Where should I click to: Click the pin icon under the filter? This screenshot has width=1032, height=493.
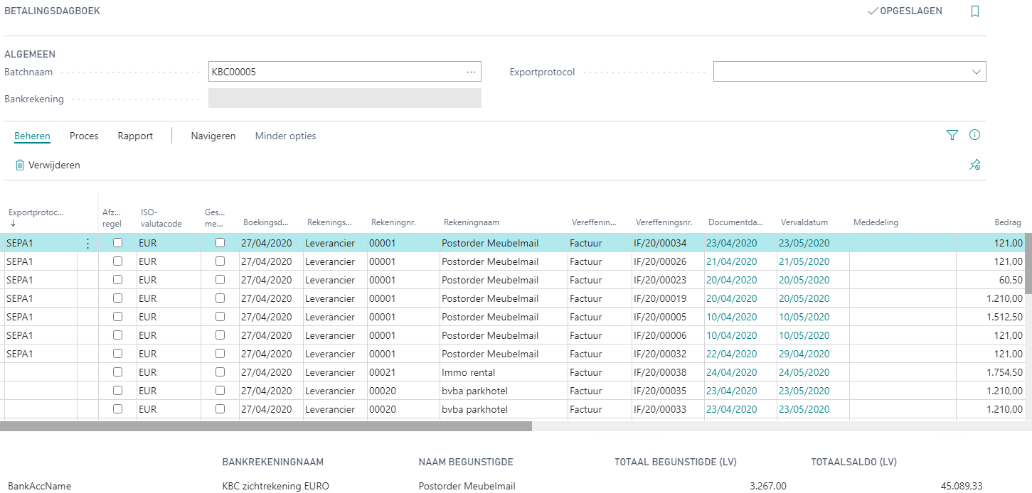[975, 165]
